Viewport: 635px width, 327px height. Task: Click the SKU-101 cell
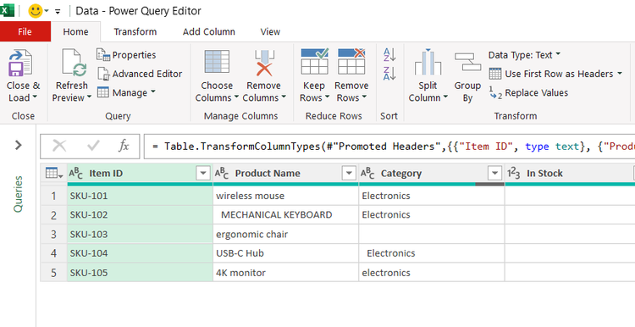[x=140, y=196]
